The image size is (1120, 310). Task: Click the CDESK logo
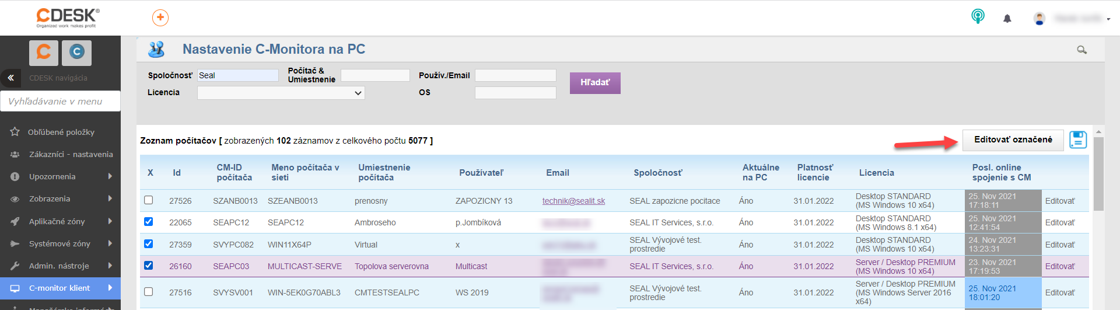pos(68,18)
